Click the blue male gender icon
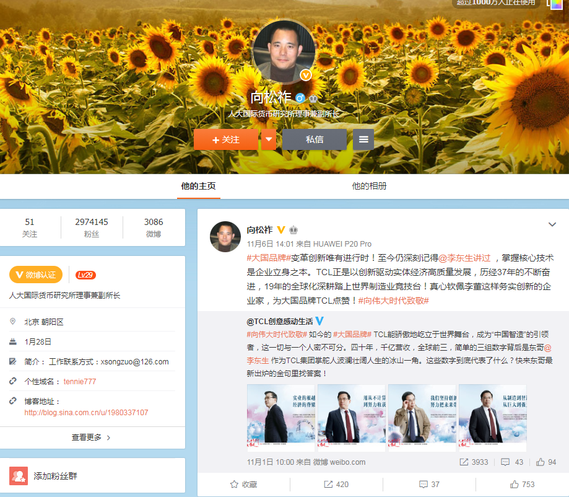569x497 pixels. (x=300, y=98)
